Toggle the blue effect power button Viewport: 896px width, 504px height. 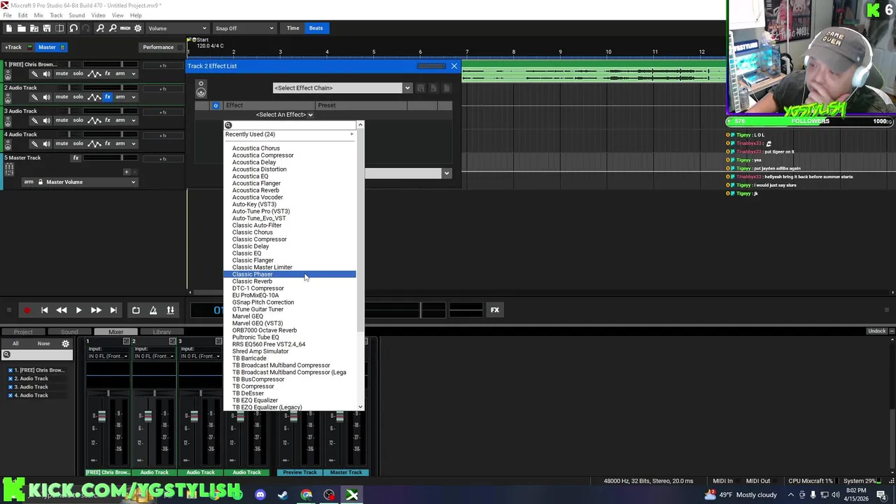(x=216, y=106)
